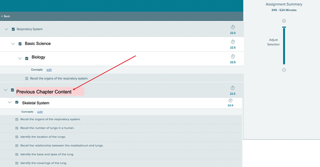Click the timer icon for Respiratory System
This screenshot has height=167, width=320.
tap(232, 27)
